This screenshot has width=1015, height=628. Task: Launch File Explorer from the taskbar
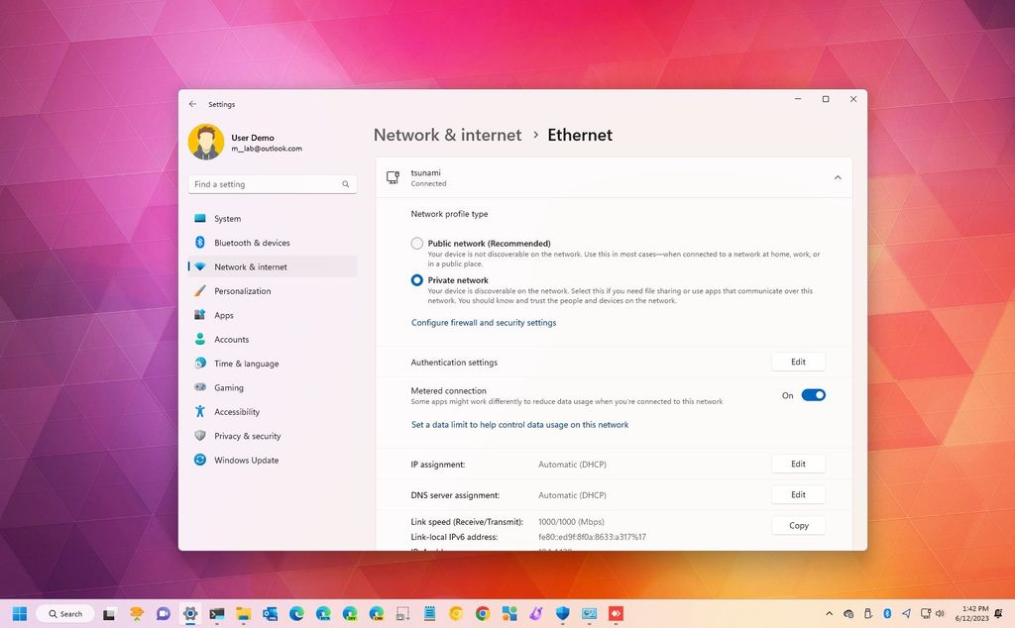243,614
